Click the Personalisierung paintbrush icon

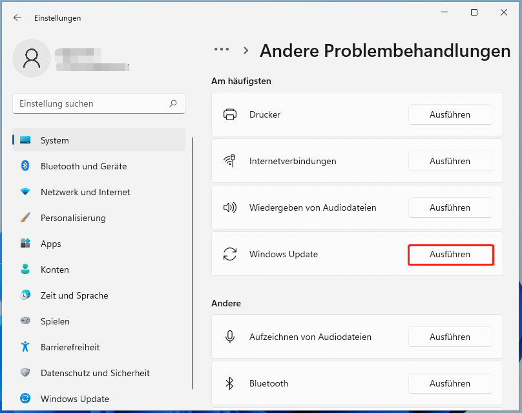(x=25, y=218)
